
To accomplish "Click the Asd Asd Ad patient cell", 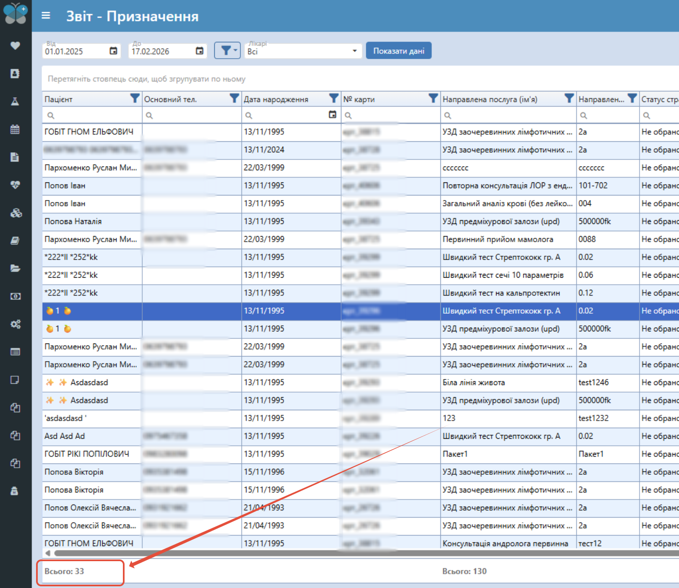I will (92, 436).
